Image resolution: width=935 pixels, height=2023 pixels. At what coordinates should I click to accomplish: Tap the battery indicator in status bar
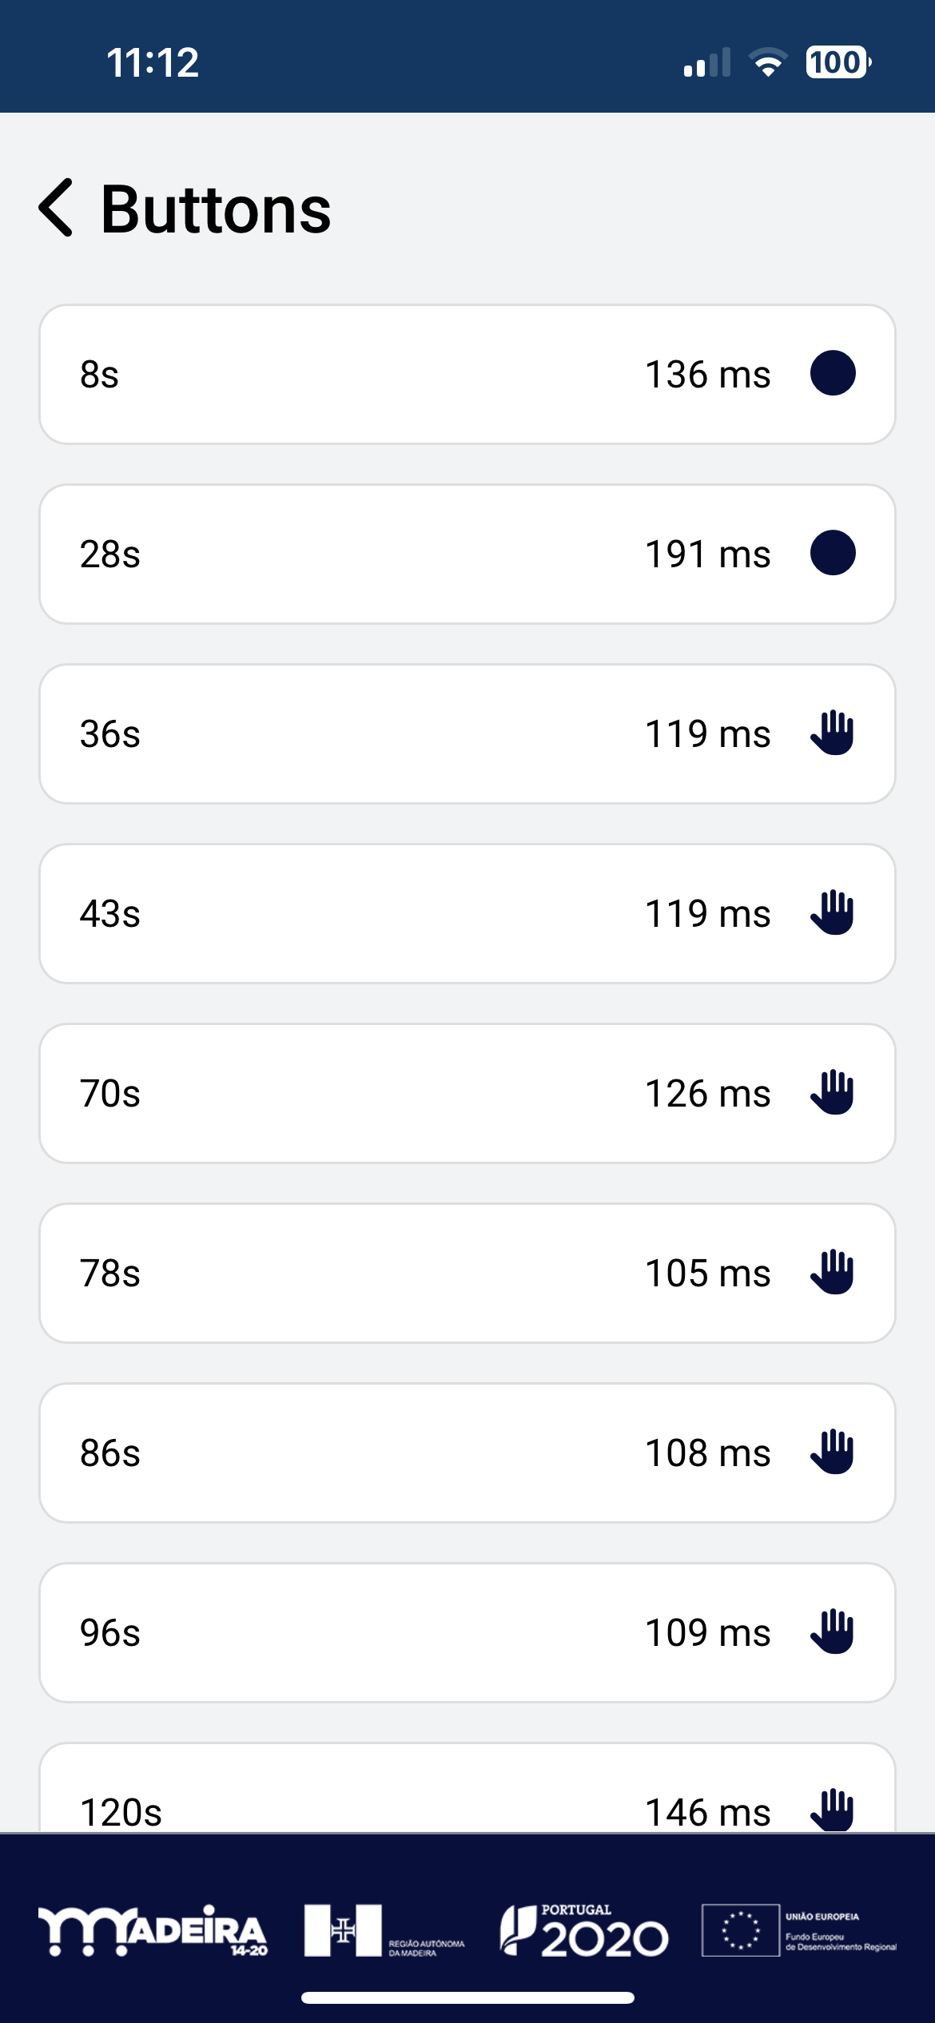(x=838, y=62)
